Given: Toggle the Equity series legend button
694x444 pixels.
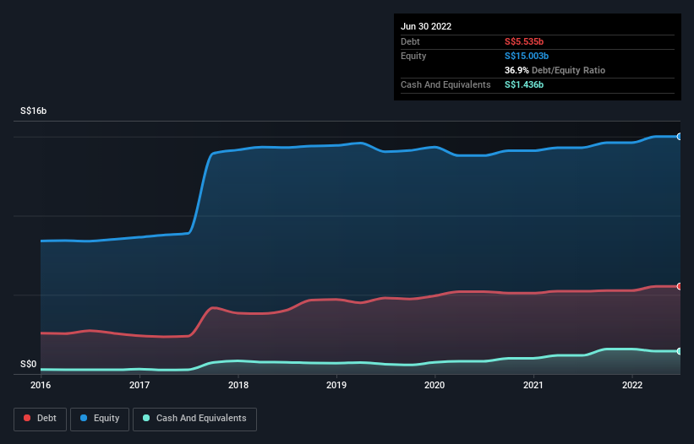Looking at the screenshot, I should [100, 419].
